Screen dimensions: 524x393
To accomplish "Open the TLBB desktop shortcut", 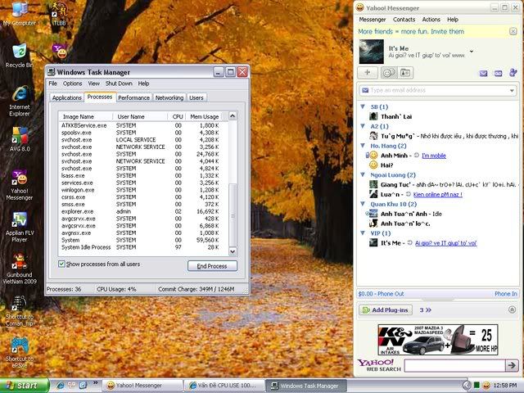I will [x=60, y=13].
